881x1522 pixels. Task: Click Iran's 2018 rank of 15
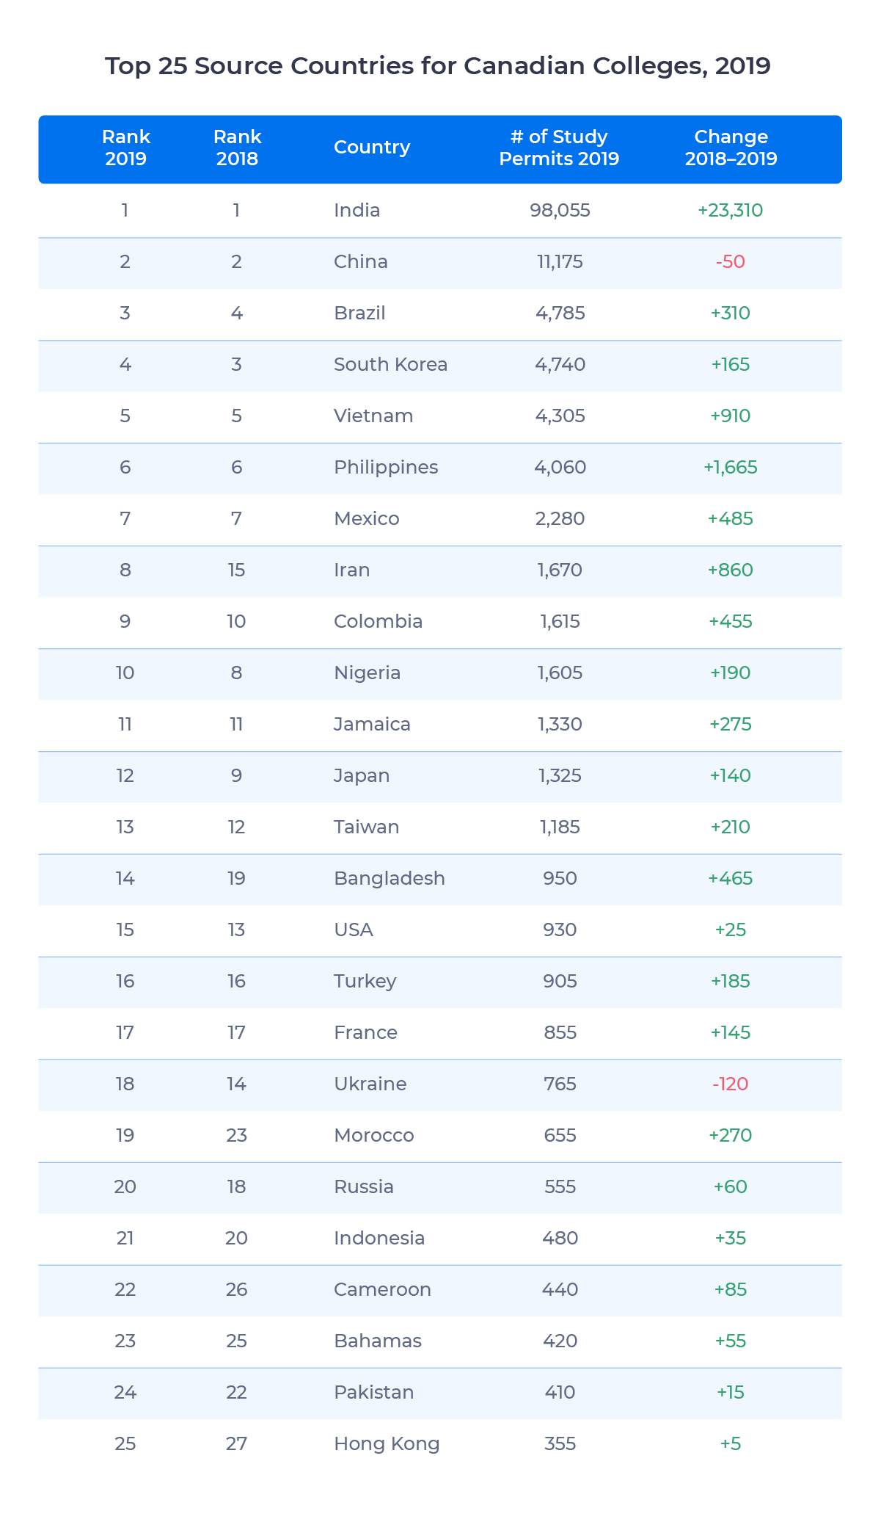click(x=236, y=570)
